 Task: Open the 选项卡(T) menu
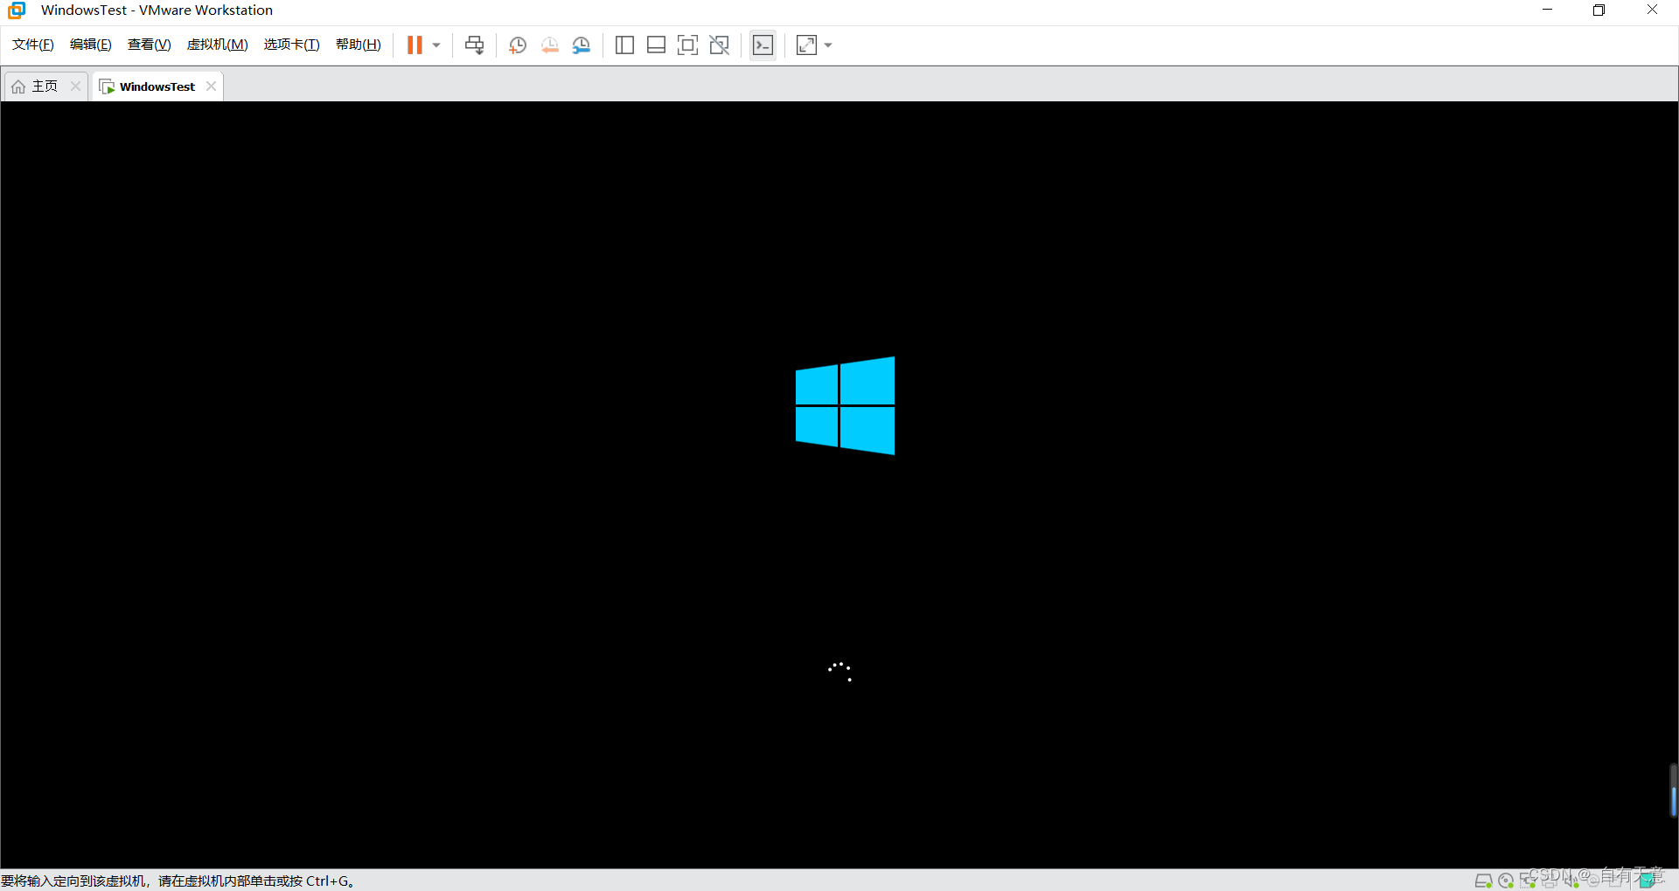tap(292, 45)
